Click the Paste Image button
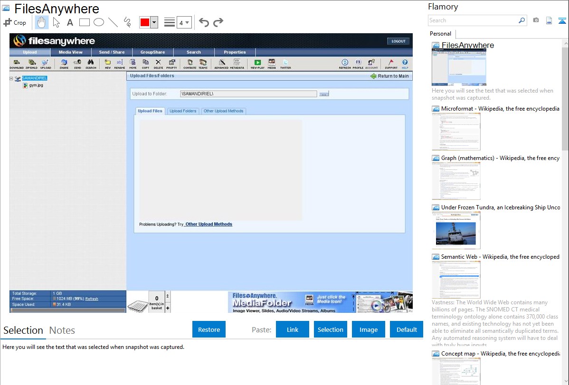 368,329
